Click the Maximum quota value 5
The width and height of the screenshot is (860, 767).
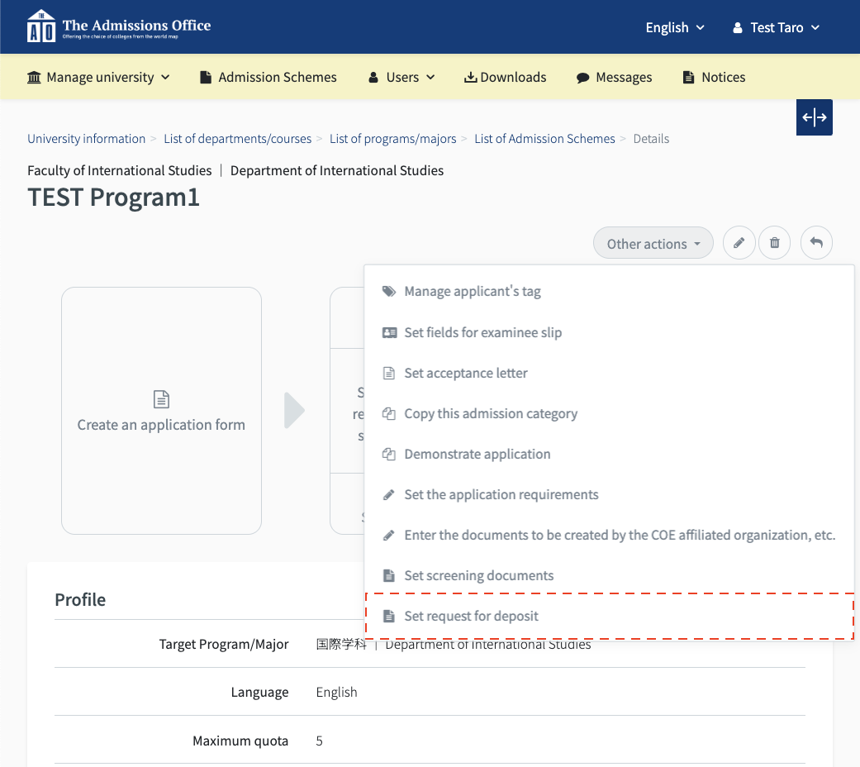tap(319, 741)
